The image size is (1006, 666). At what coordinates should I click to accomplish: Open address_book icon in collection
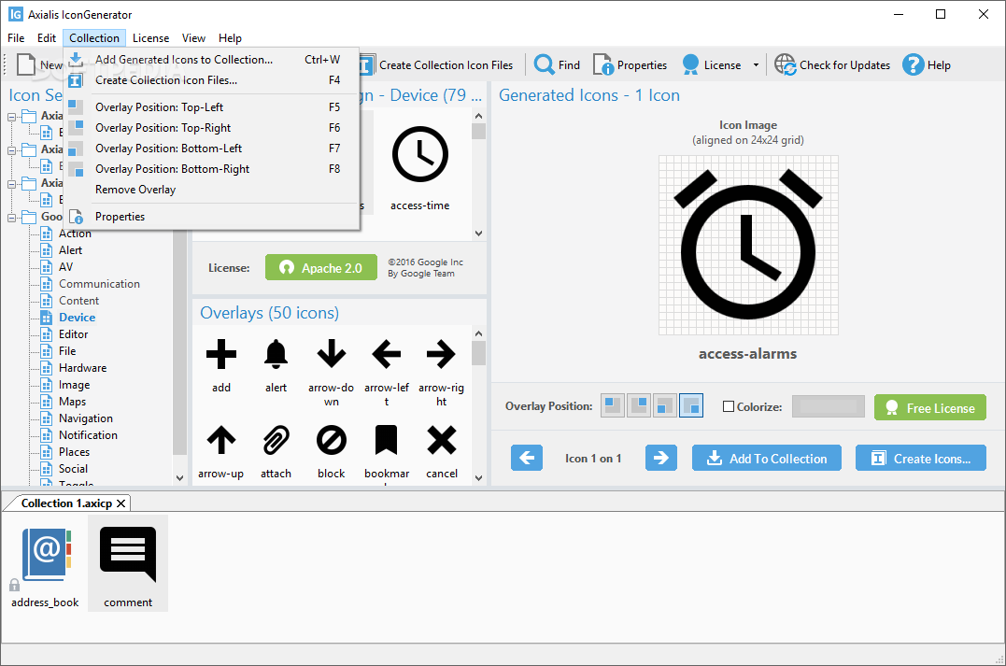point(46,562)
